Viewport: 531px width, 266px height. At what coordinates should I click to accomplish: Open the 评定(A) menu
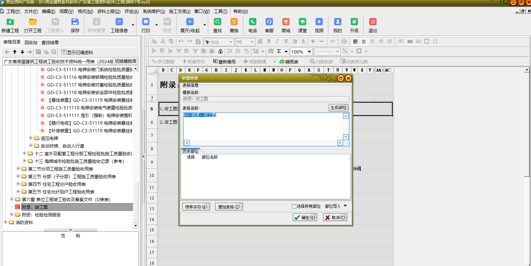pos(132,11)
